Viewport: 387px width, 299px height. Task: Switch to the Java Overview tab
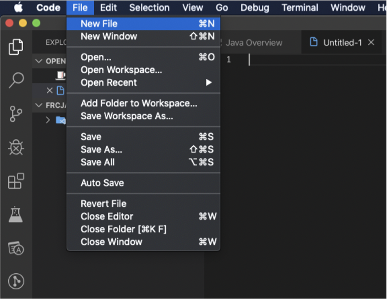click(x=261, y=42)
